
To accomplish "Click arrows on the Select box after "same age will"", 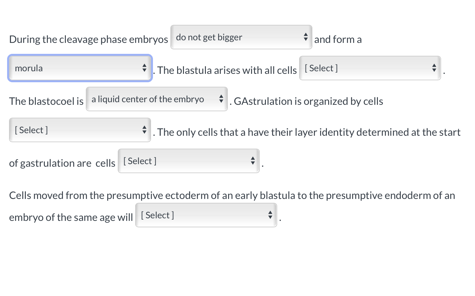I will click(x=270, y=215).
